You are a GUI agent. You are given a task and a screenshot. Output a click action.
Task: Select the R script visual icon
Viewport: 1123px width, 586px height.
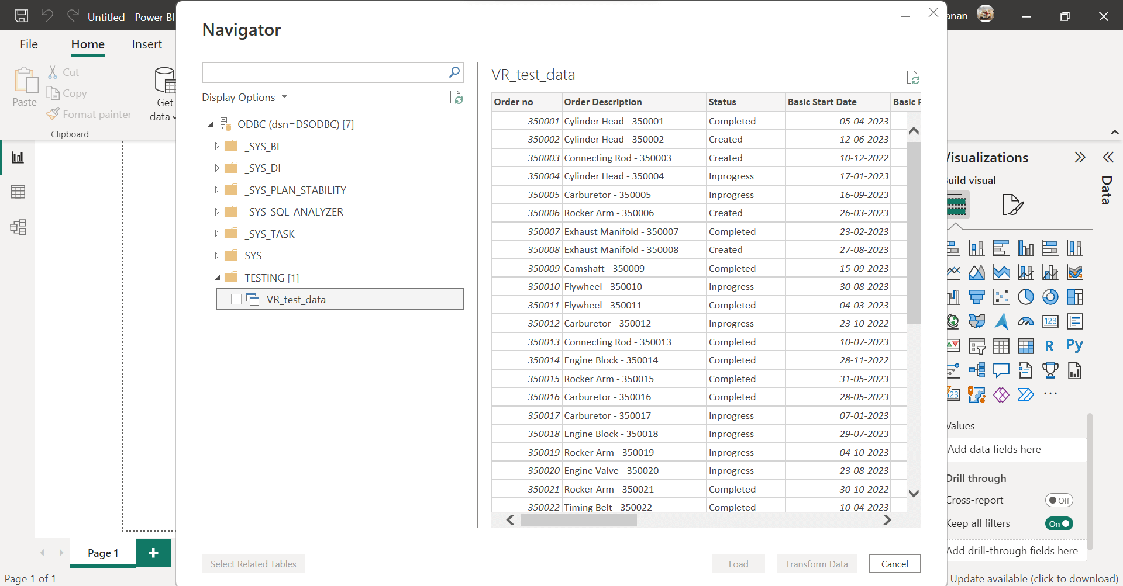pyautogui.click(x=1049, y=345)
